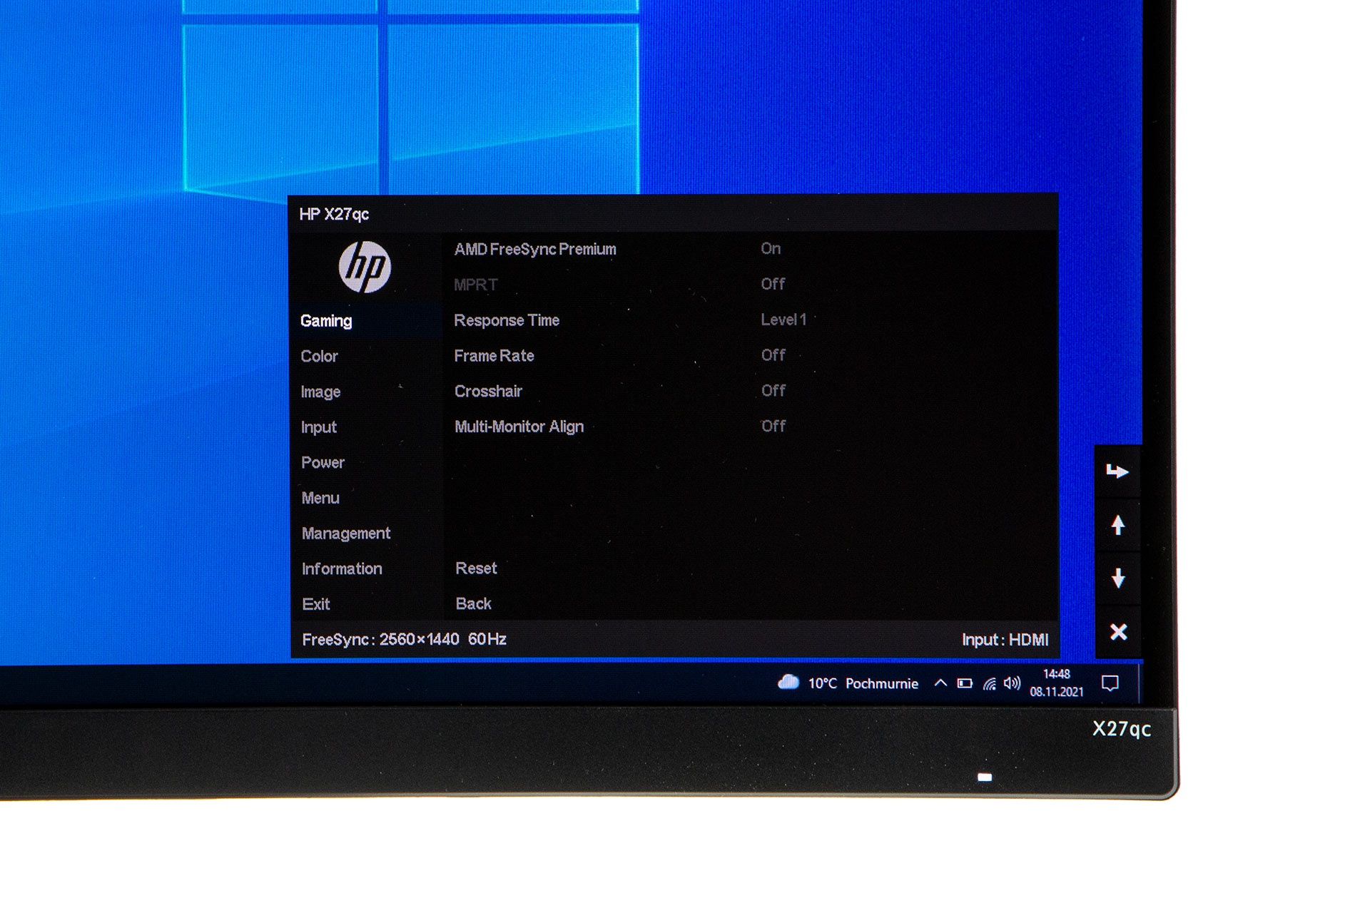
Task: Click the greyed-out MPRT option
Action: tap(476, 285)
